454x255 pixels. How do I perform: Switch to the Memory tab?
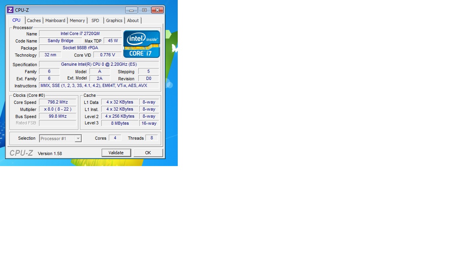tap(77, 20)
